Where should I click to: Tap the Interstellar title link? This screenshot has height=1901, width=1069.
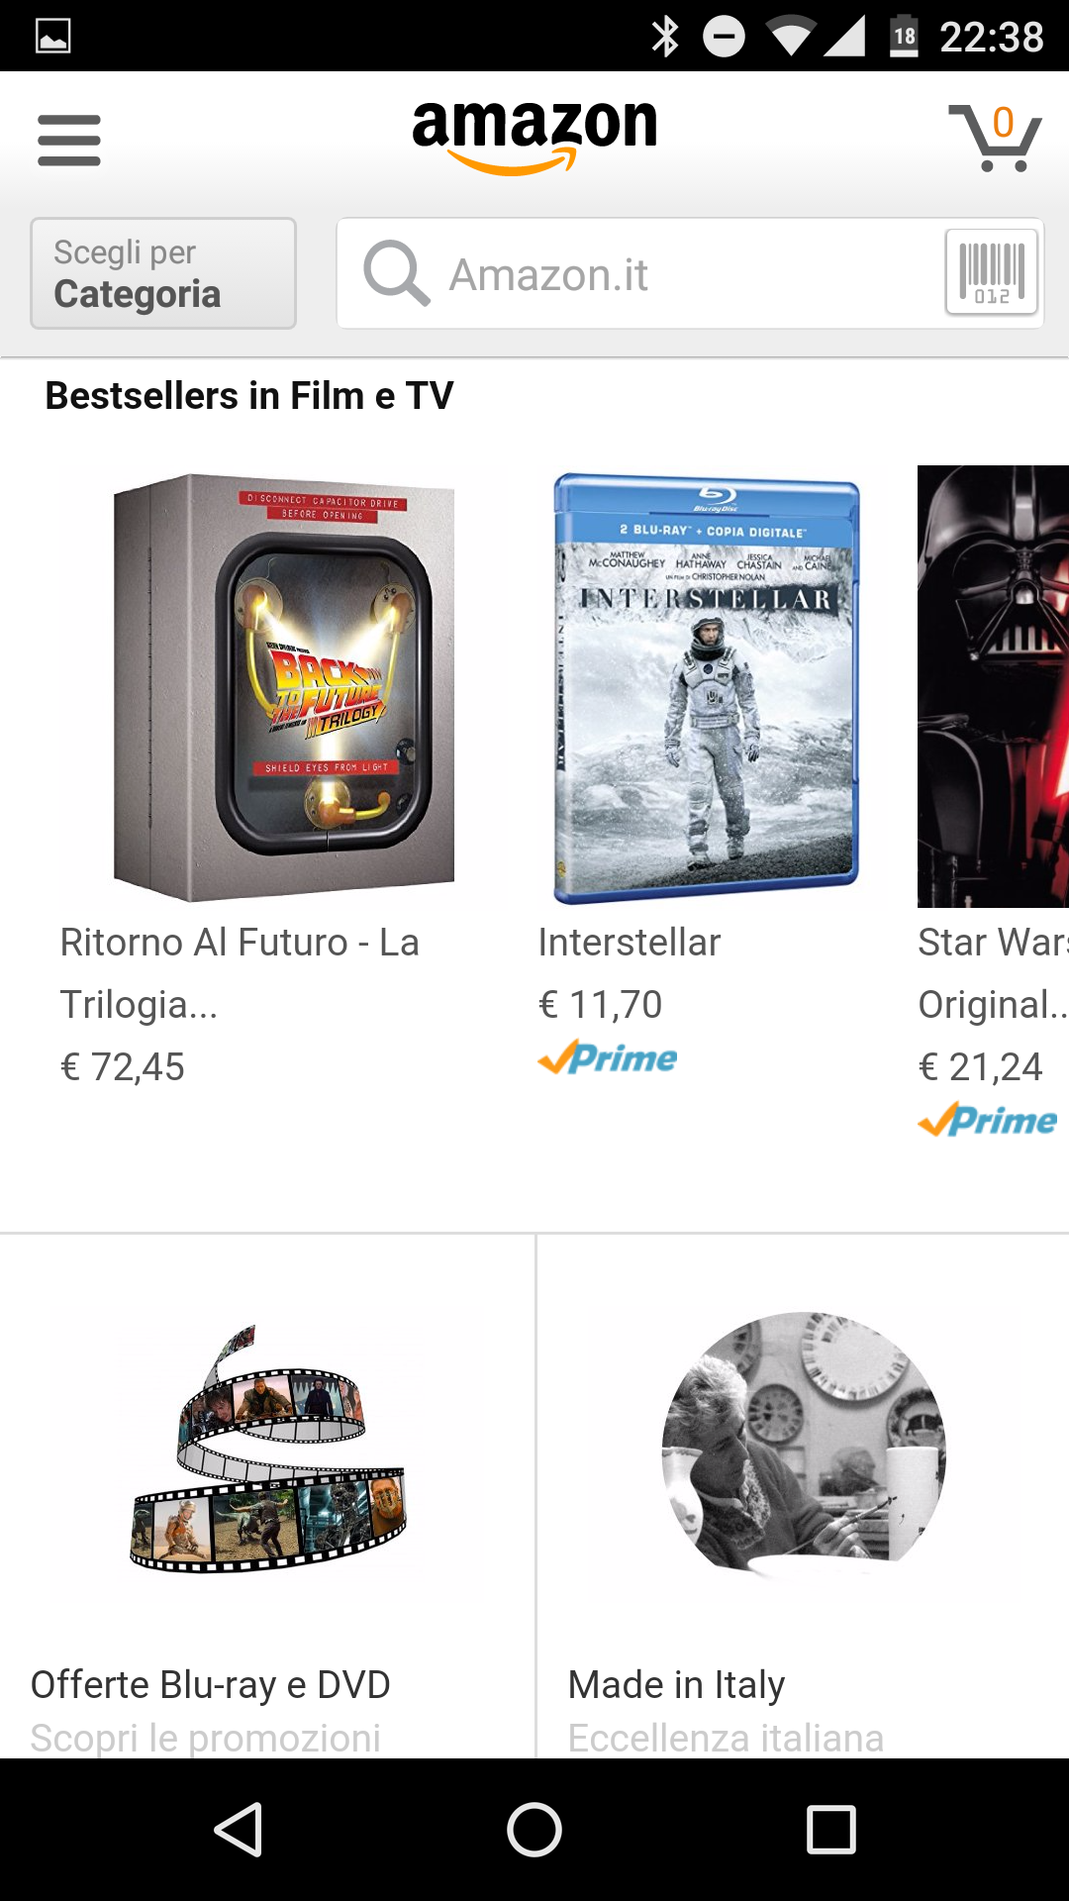[630, 943]
